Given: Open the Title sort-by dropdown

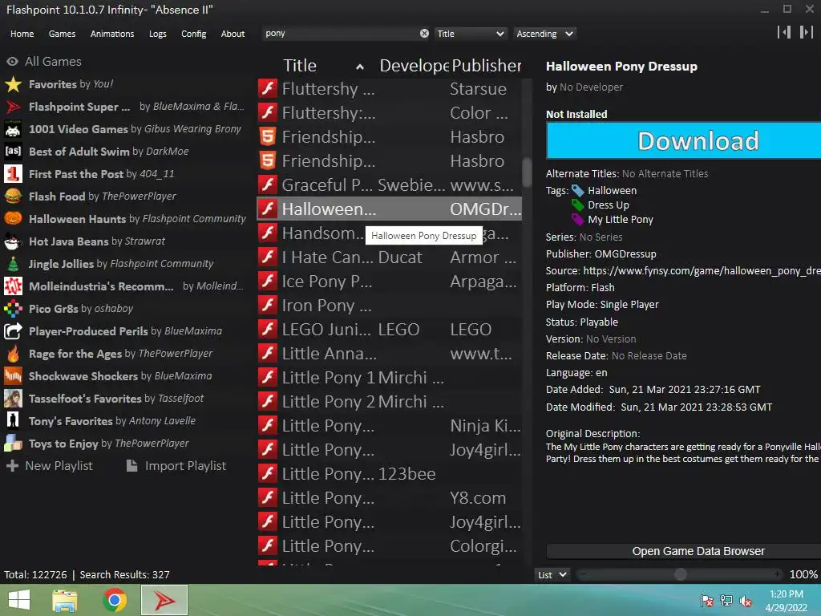Looking at the screenshot, I should click(x=470, y=34).
